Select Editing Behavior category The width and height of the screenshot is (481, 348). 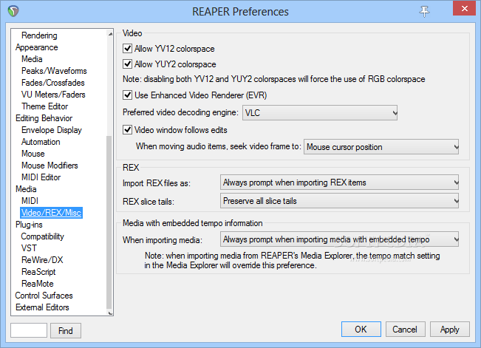point(44,118)
